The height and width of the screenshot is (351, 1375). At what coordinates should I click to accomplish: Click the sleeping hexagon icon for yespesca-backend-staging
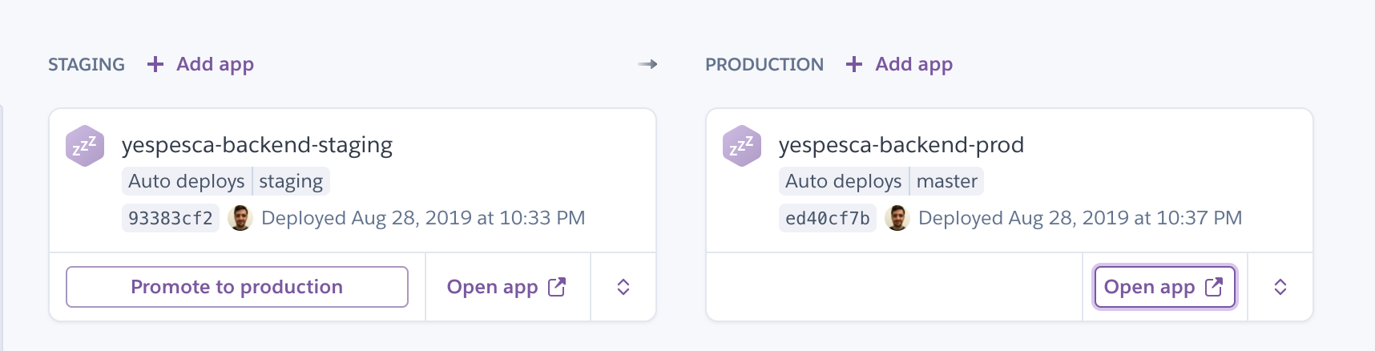(x=85, y=146)
